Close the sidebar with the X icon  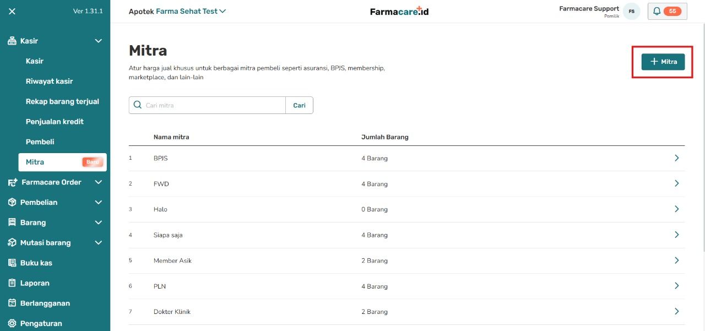tap(12, 11)
